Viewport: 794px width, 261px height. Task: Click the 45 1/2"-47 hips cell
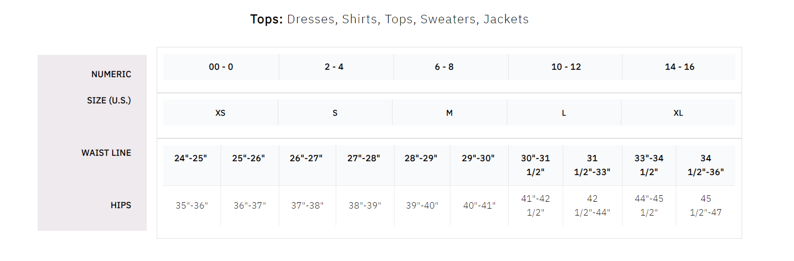(706, 206)
